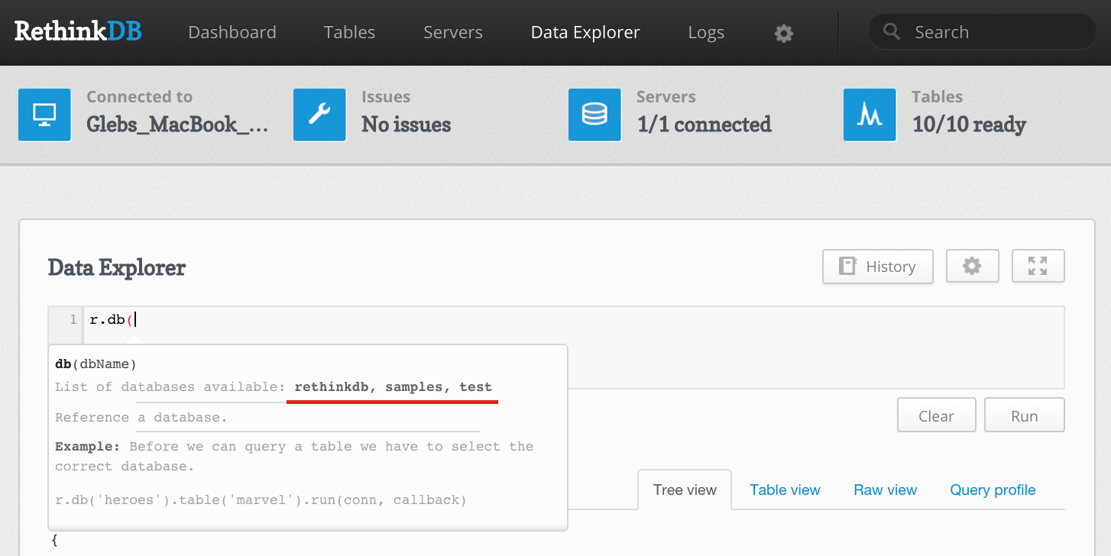This screenshot has width=1111, height=556.
Task: Click the search magnifier icon
Action: pos(891,31)
